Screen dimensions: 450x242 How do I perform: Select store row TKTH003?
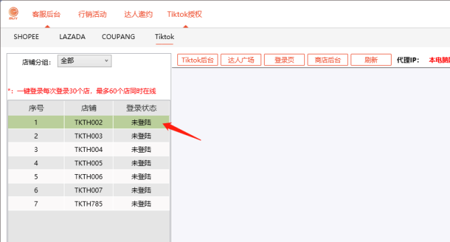pos(89,136)
